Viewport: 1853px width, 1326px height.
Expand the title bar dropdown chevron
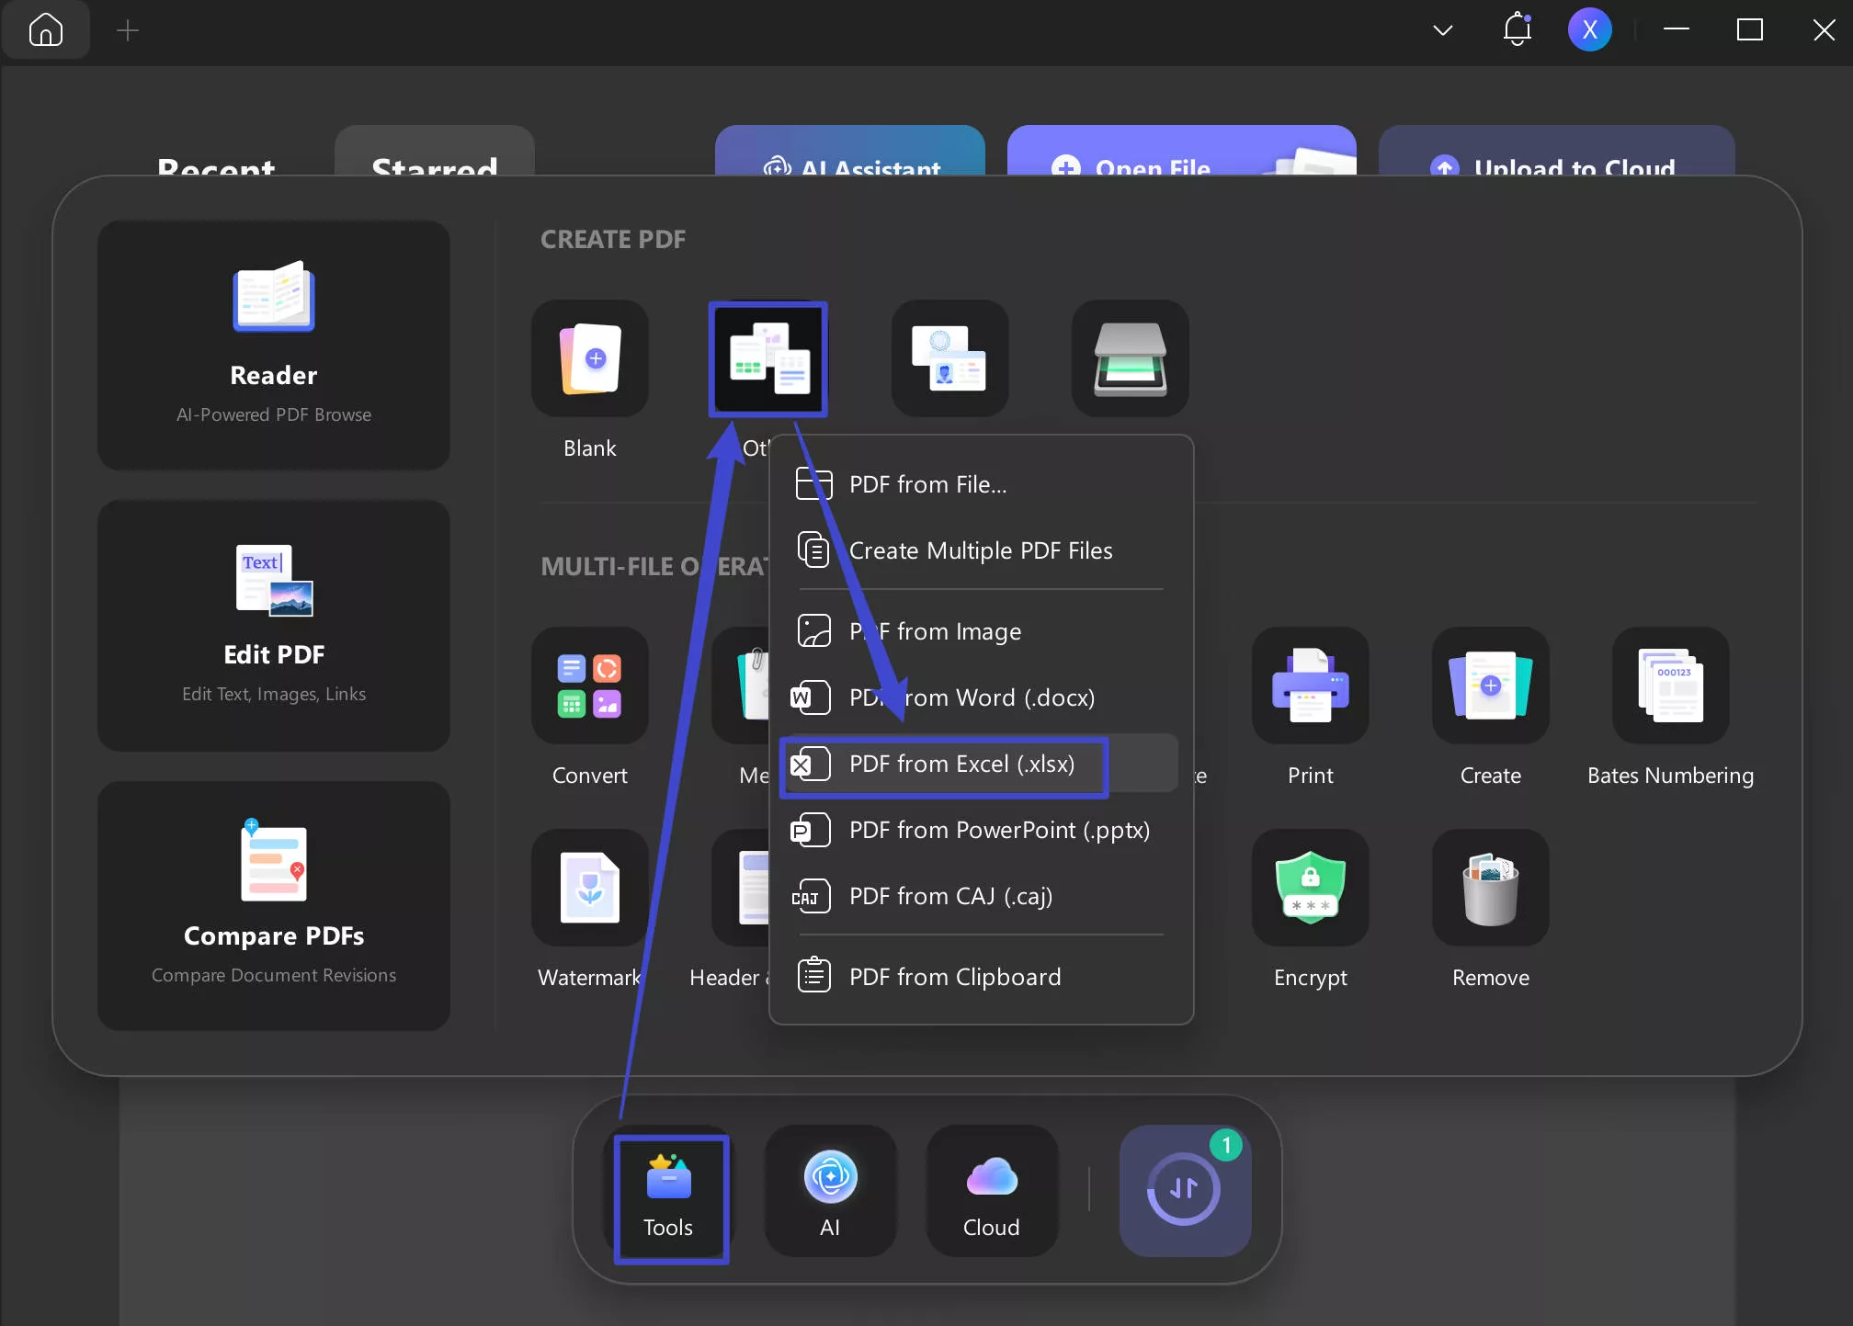tap(1442, 30)
